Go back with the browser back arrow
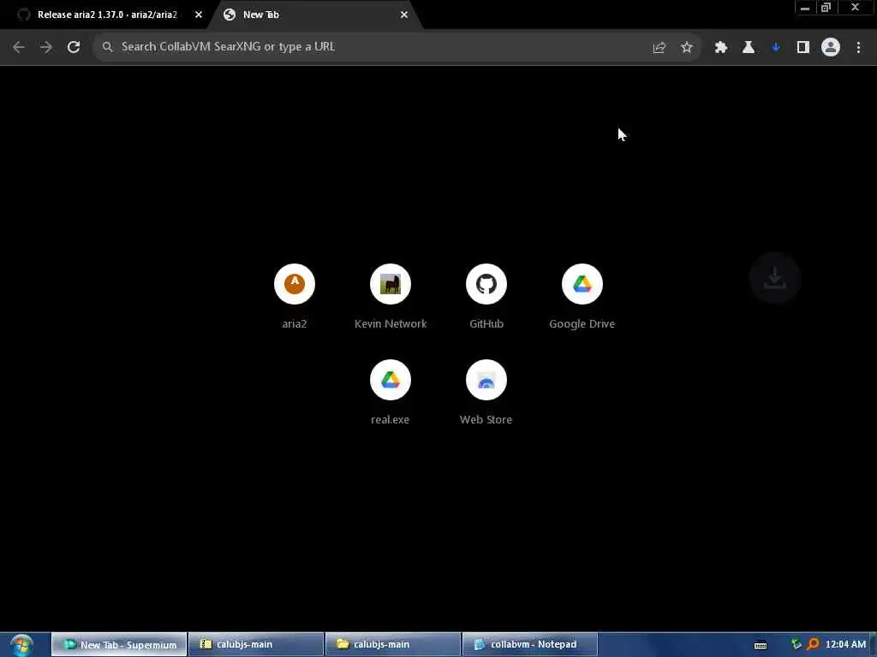 point(19,47)
